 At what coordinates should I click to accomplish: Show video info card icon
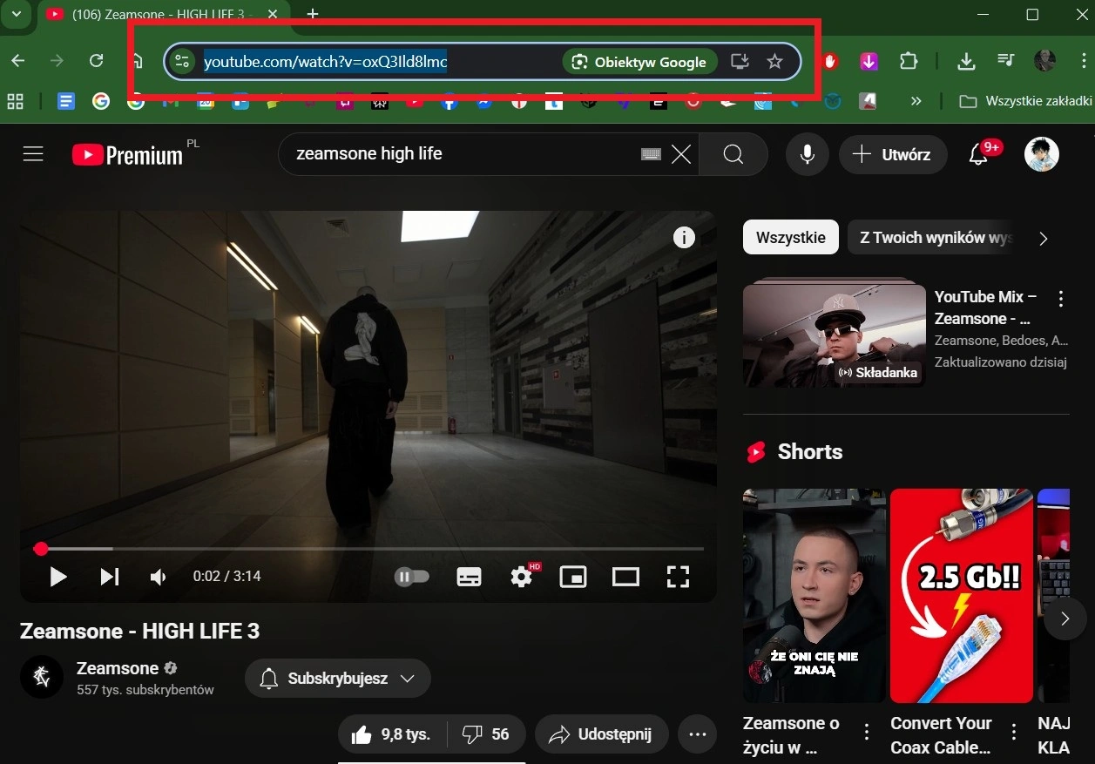click(684, 237)
